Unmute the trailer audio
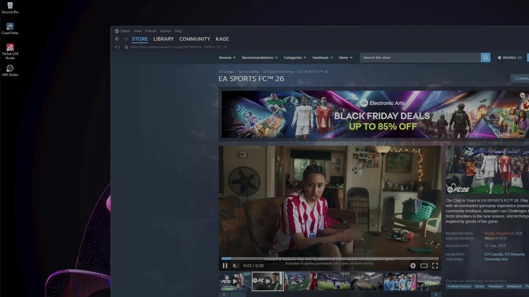Screen dimensions: 529x297 (236, 266)
